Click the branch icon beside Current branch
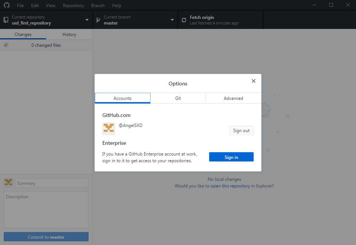356x245 pixels. (98, 20)
